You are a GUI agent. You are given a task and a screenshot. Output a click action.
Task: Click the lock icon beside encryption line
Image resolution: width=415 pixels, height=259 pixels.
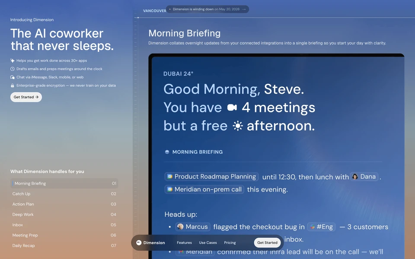coord(13,85)
